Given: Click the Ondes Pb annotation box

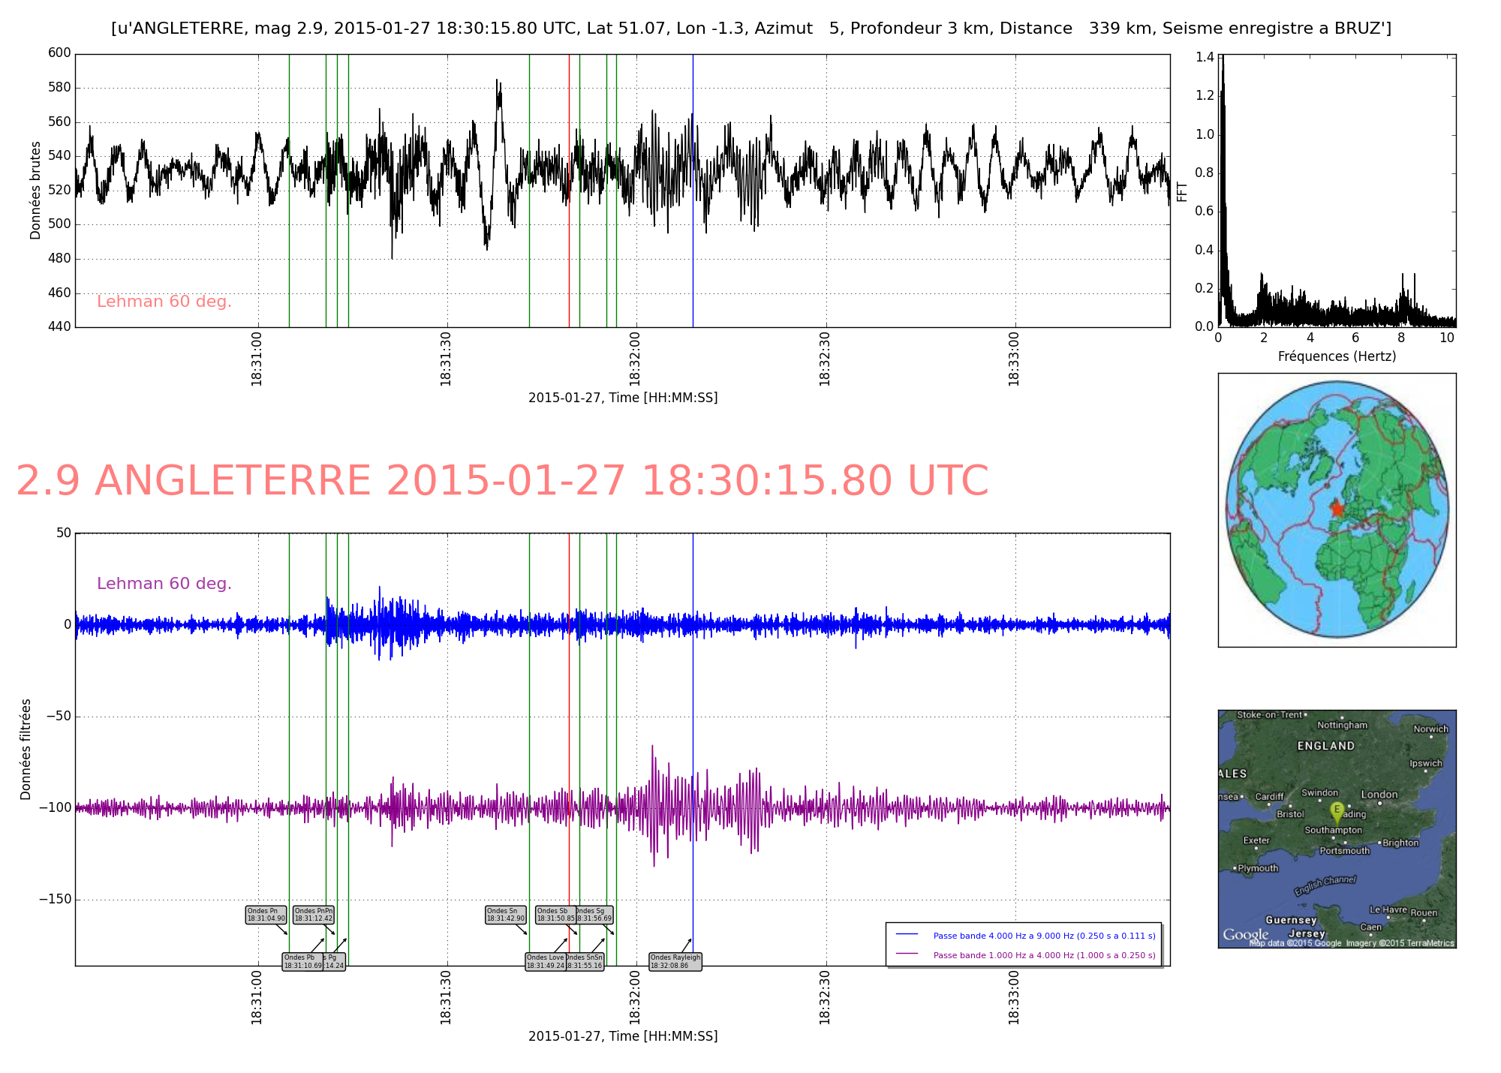Looking at the screenshot, I should [x=302, y=962].
